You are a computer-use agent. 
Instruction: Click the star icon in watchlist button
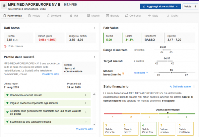click(144, 7)
